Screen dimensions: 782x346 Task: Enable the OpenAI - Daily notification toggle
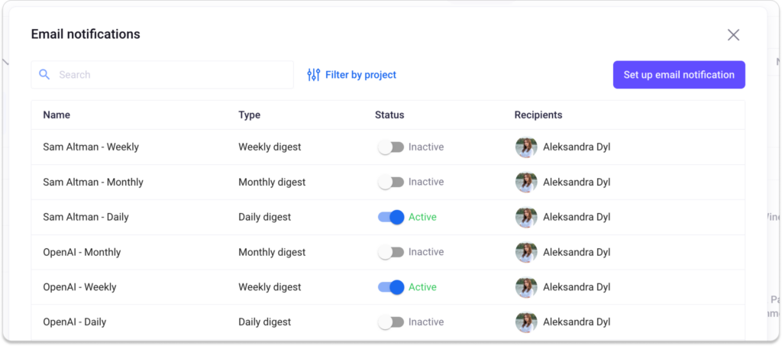tap(391, 322)
